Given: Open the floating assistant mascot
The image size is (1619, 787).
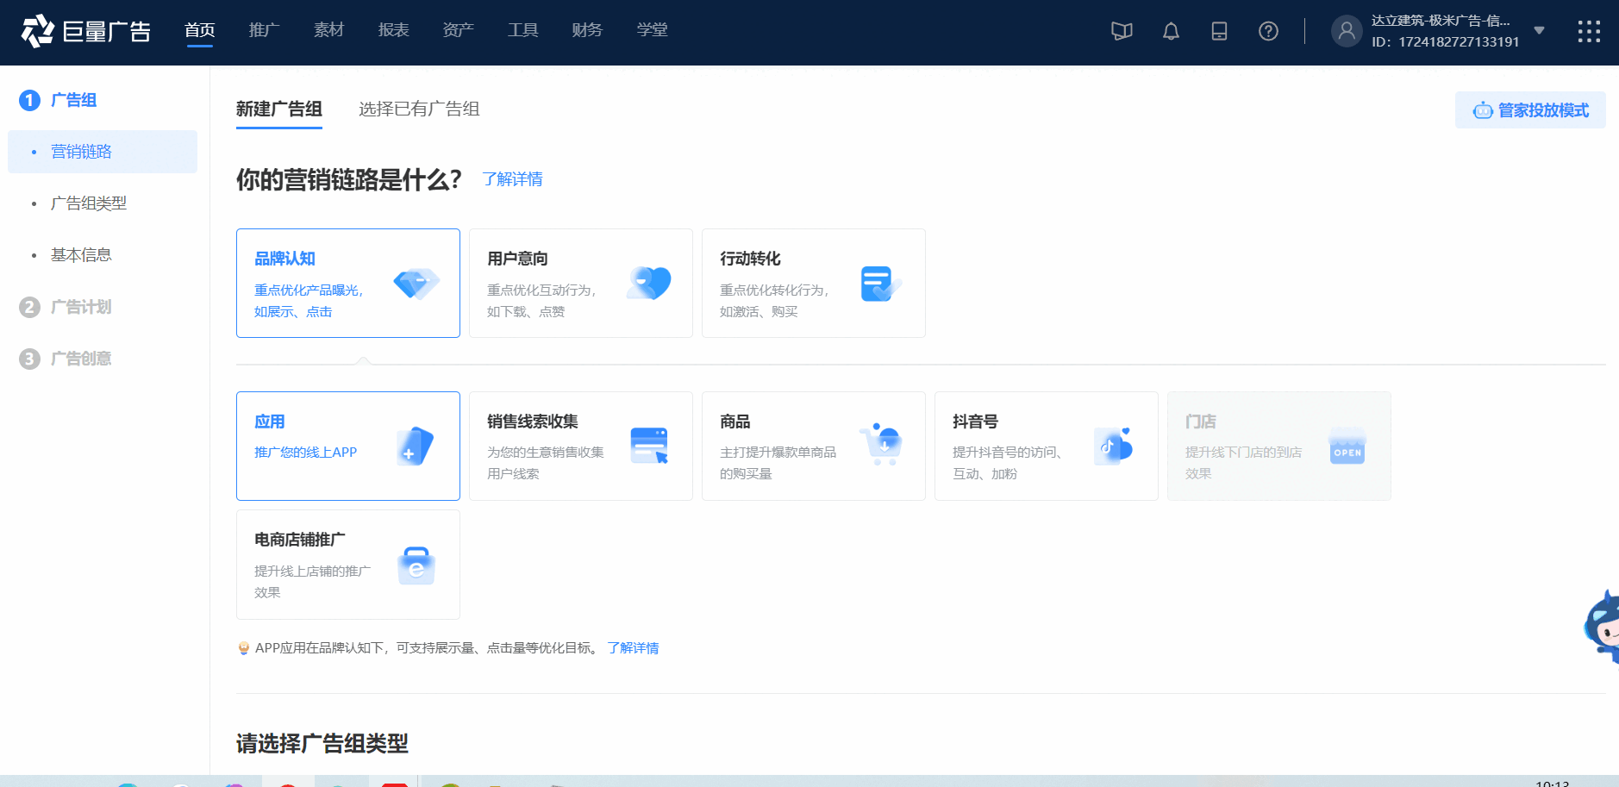Looking at the screenshot, I should pyautogui.click(x=1603, y=628).
